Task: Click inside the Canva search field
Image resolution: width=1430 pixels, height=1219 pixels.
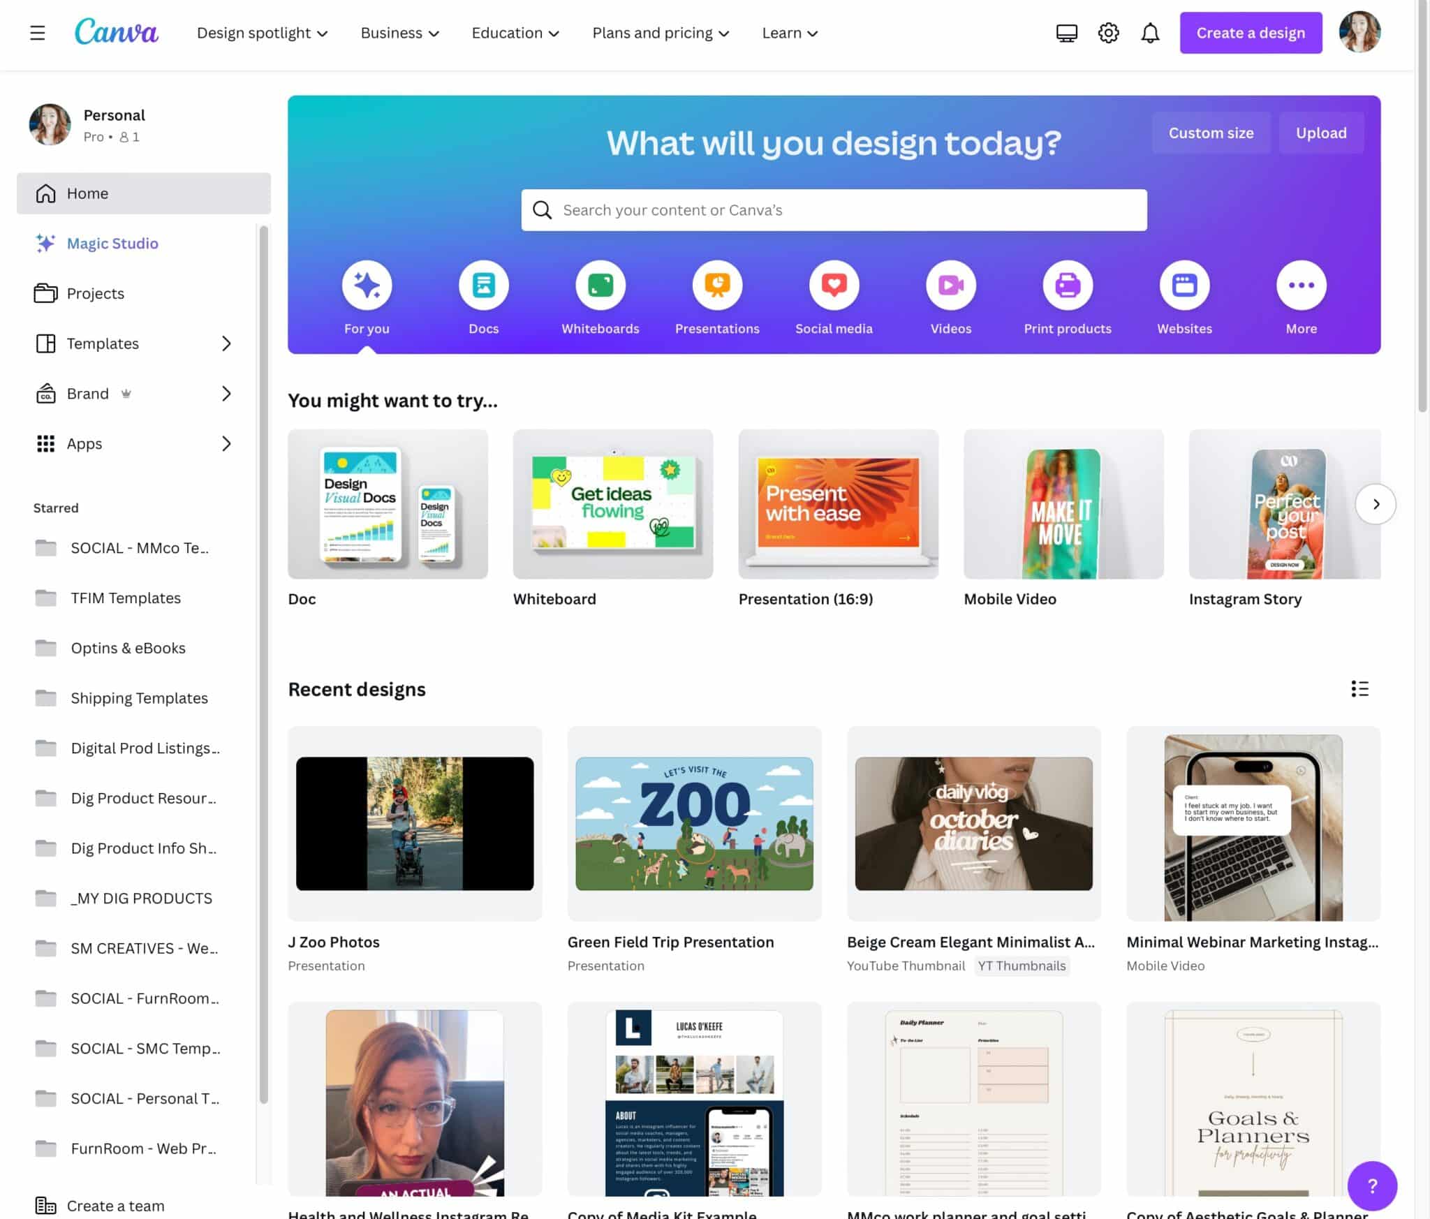Action: 833,209
